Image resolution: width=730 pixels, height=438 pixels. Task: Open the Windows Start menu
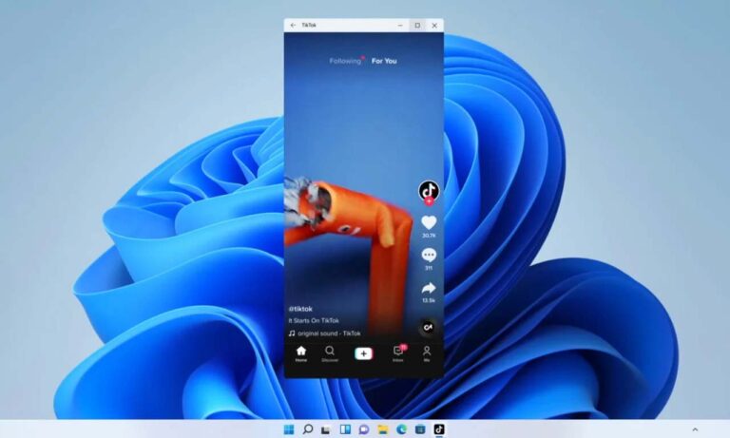point(289,429)
